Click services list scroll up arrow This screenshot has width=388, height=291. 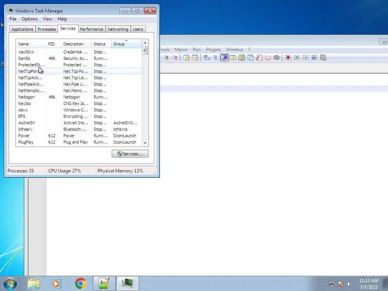(x=145, y=42)
